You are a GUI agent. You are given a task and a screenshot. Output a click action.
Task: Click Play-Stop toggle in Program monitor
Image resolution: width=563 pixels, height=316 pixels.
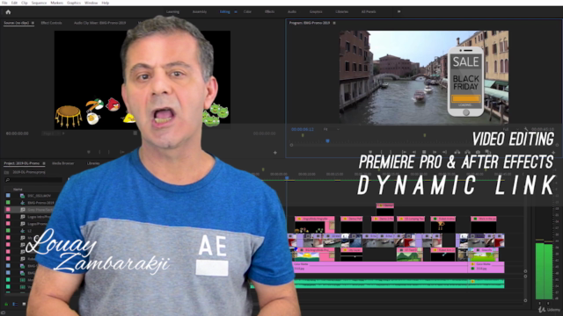point(424,152)
